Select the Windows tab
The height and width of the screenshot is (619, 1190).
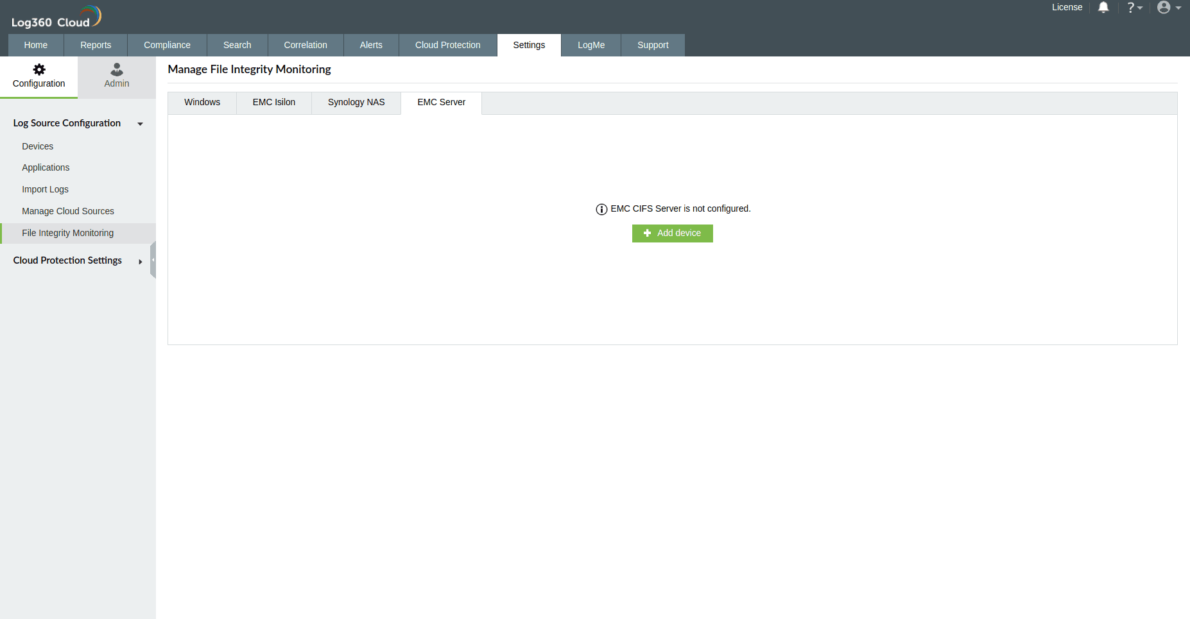click(202, 102)
